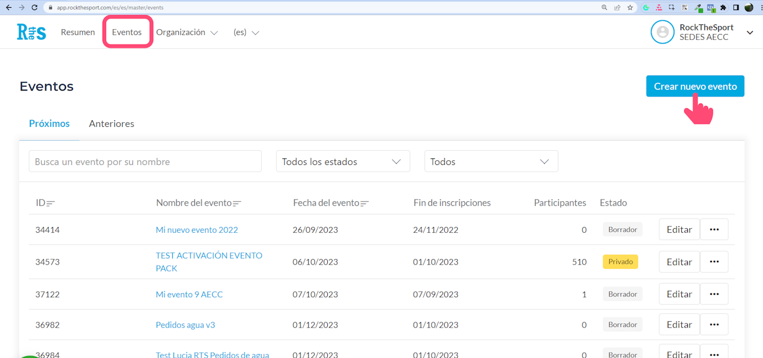Screen dimensions: 763x358
Task: Edit Pedidos agua v3
Action: click(x=679, y=325)
